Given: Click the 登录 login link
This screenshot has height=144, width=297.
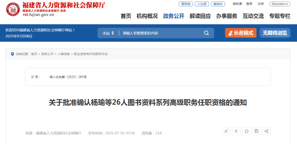Looking at the screenshot, I should (249, 4).
